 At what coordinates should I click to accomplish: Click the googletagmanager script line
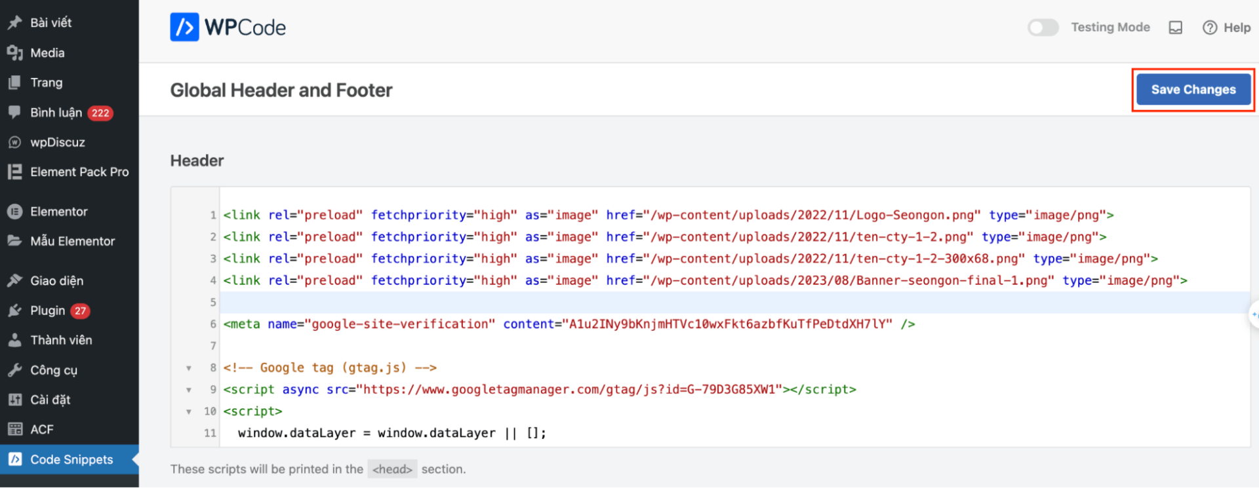(540, 390)
